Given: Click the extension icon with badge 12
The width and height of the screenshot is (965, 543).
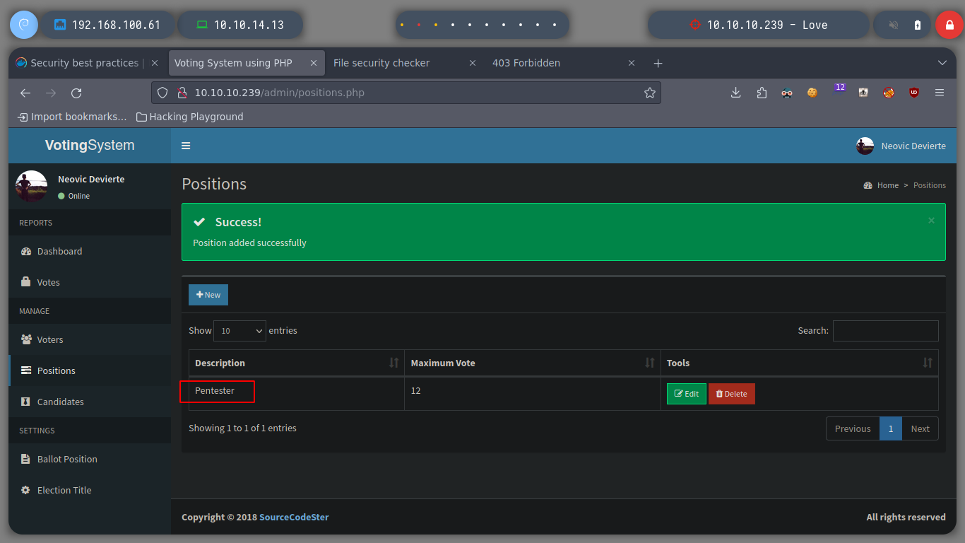Looking at the screenshot, I should click(838, 90).
